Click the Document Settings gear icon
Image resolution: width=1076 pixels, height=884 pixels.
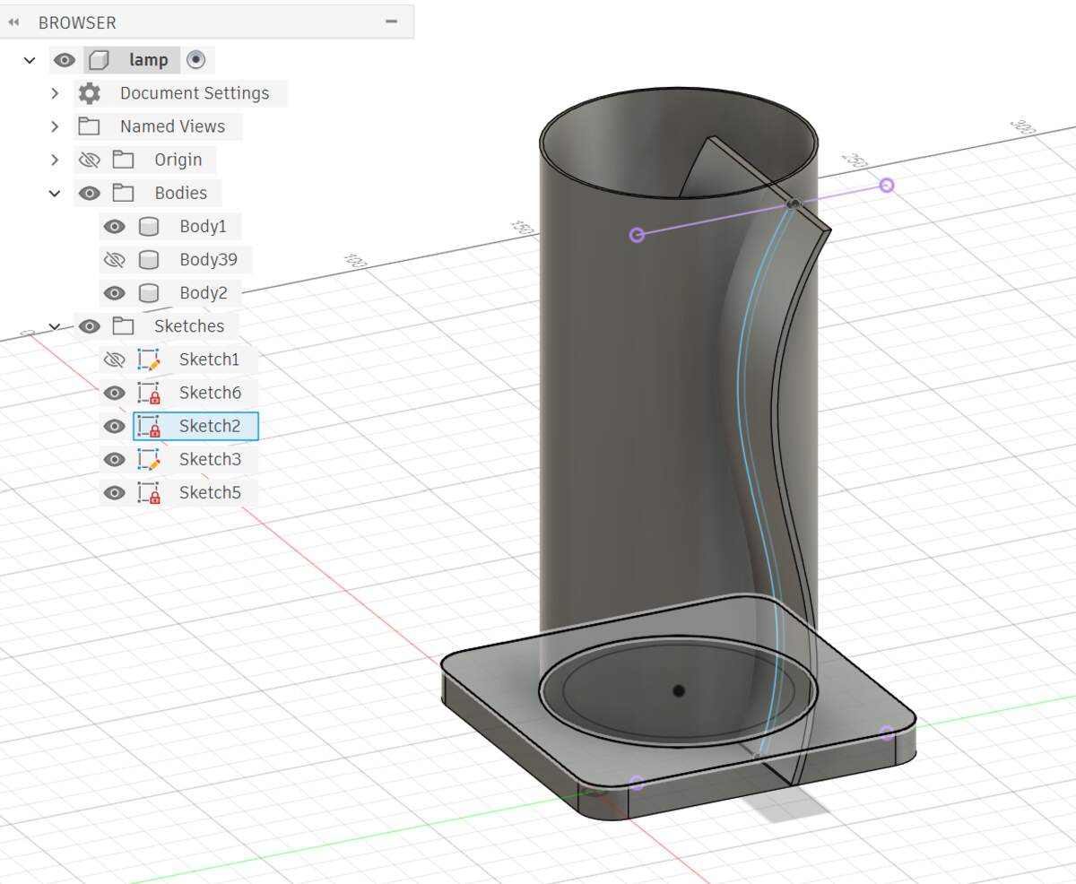pos(89,93)
